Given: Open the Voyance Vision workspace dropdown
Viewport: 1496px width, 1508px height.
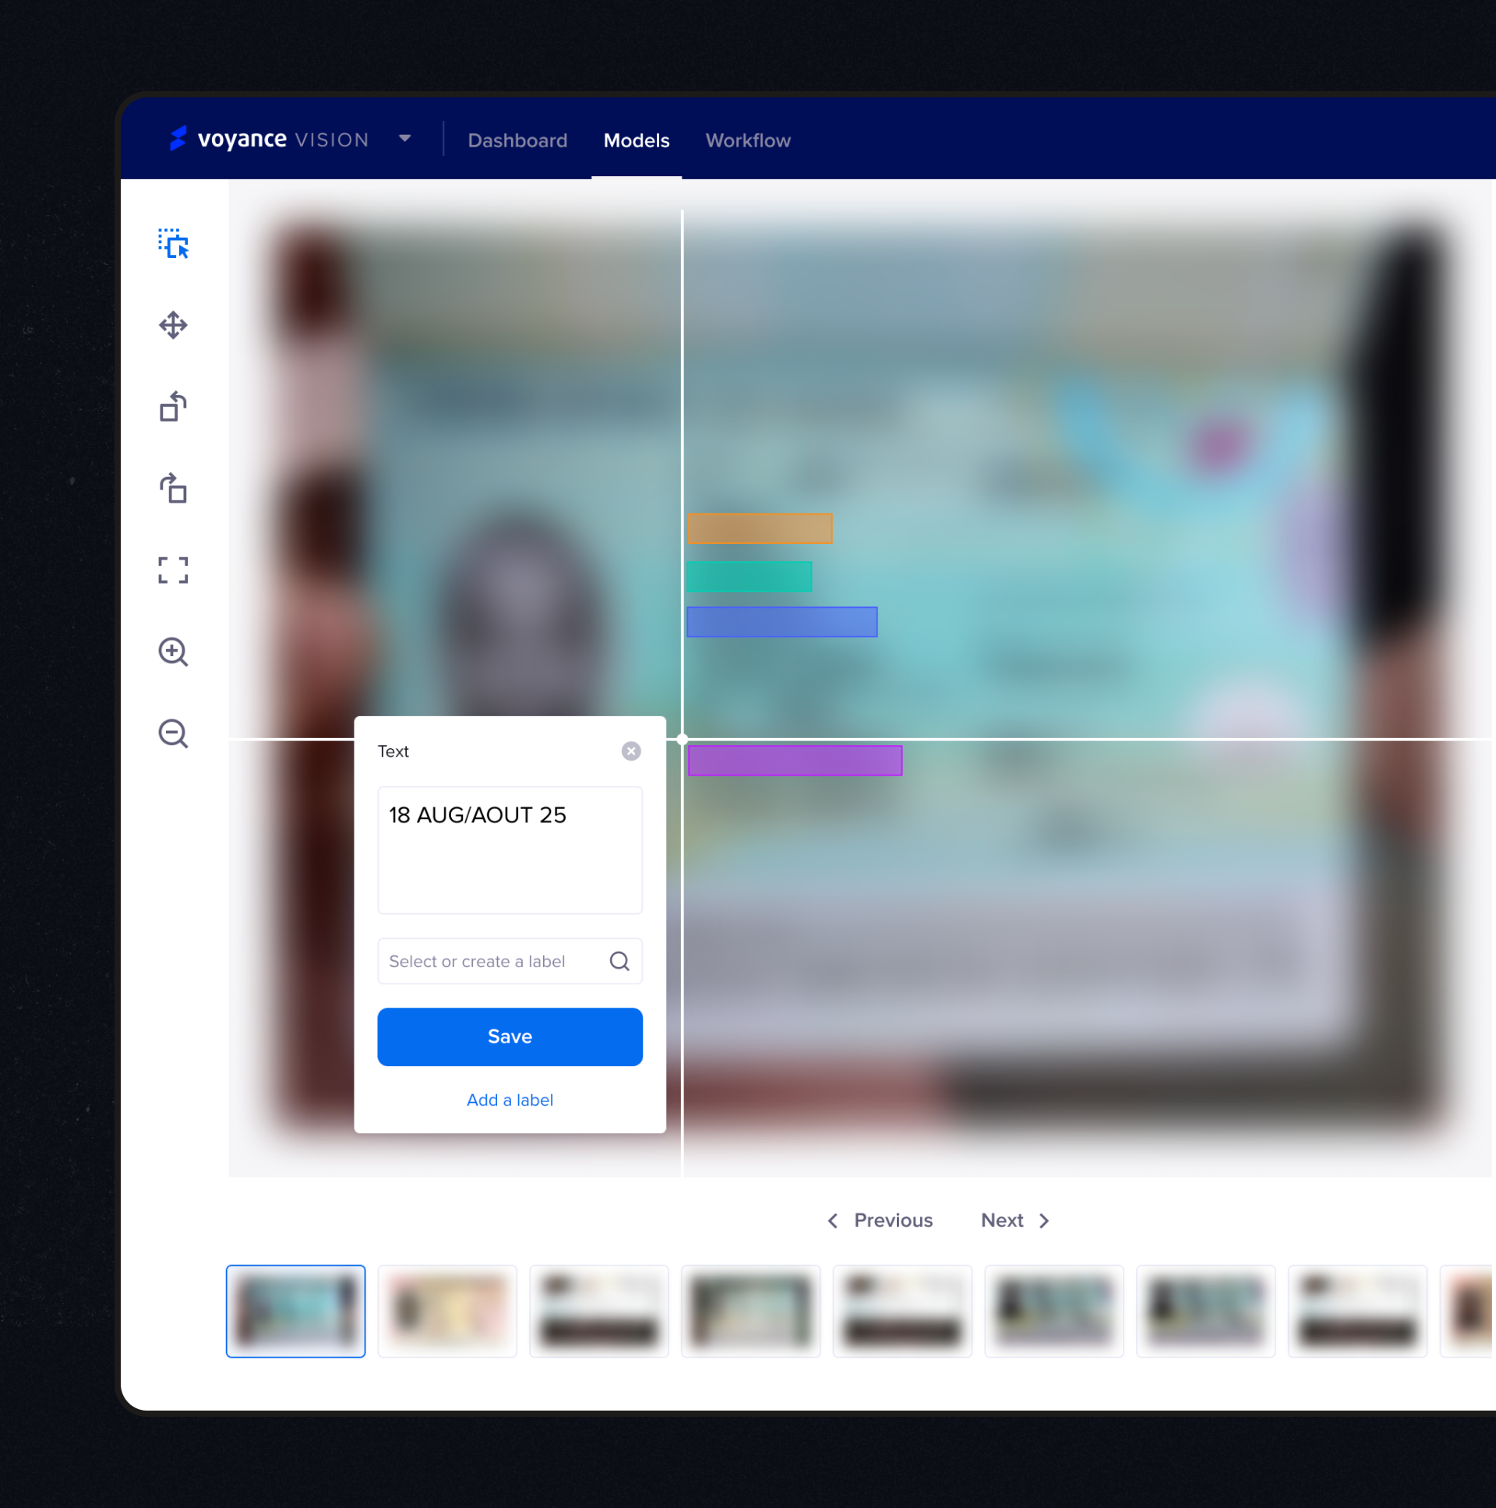Looking at the screenshot, I should tap(405, 137).
